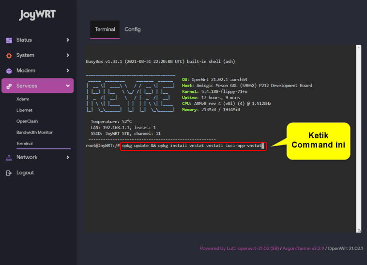Log out via the Logout item
This screenshot has height=265, width=367.
37,173
